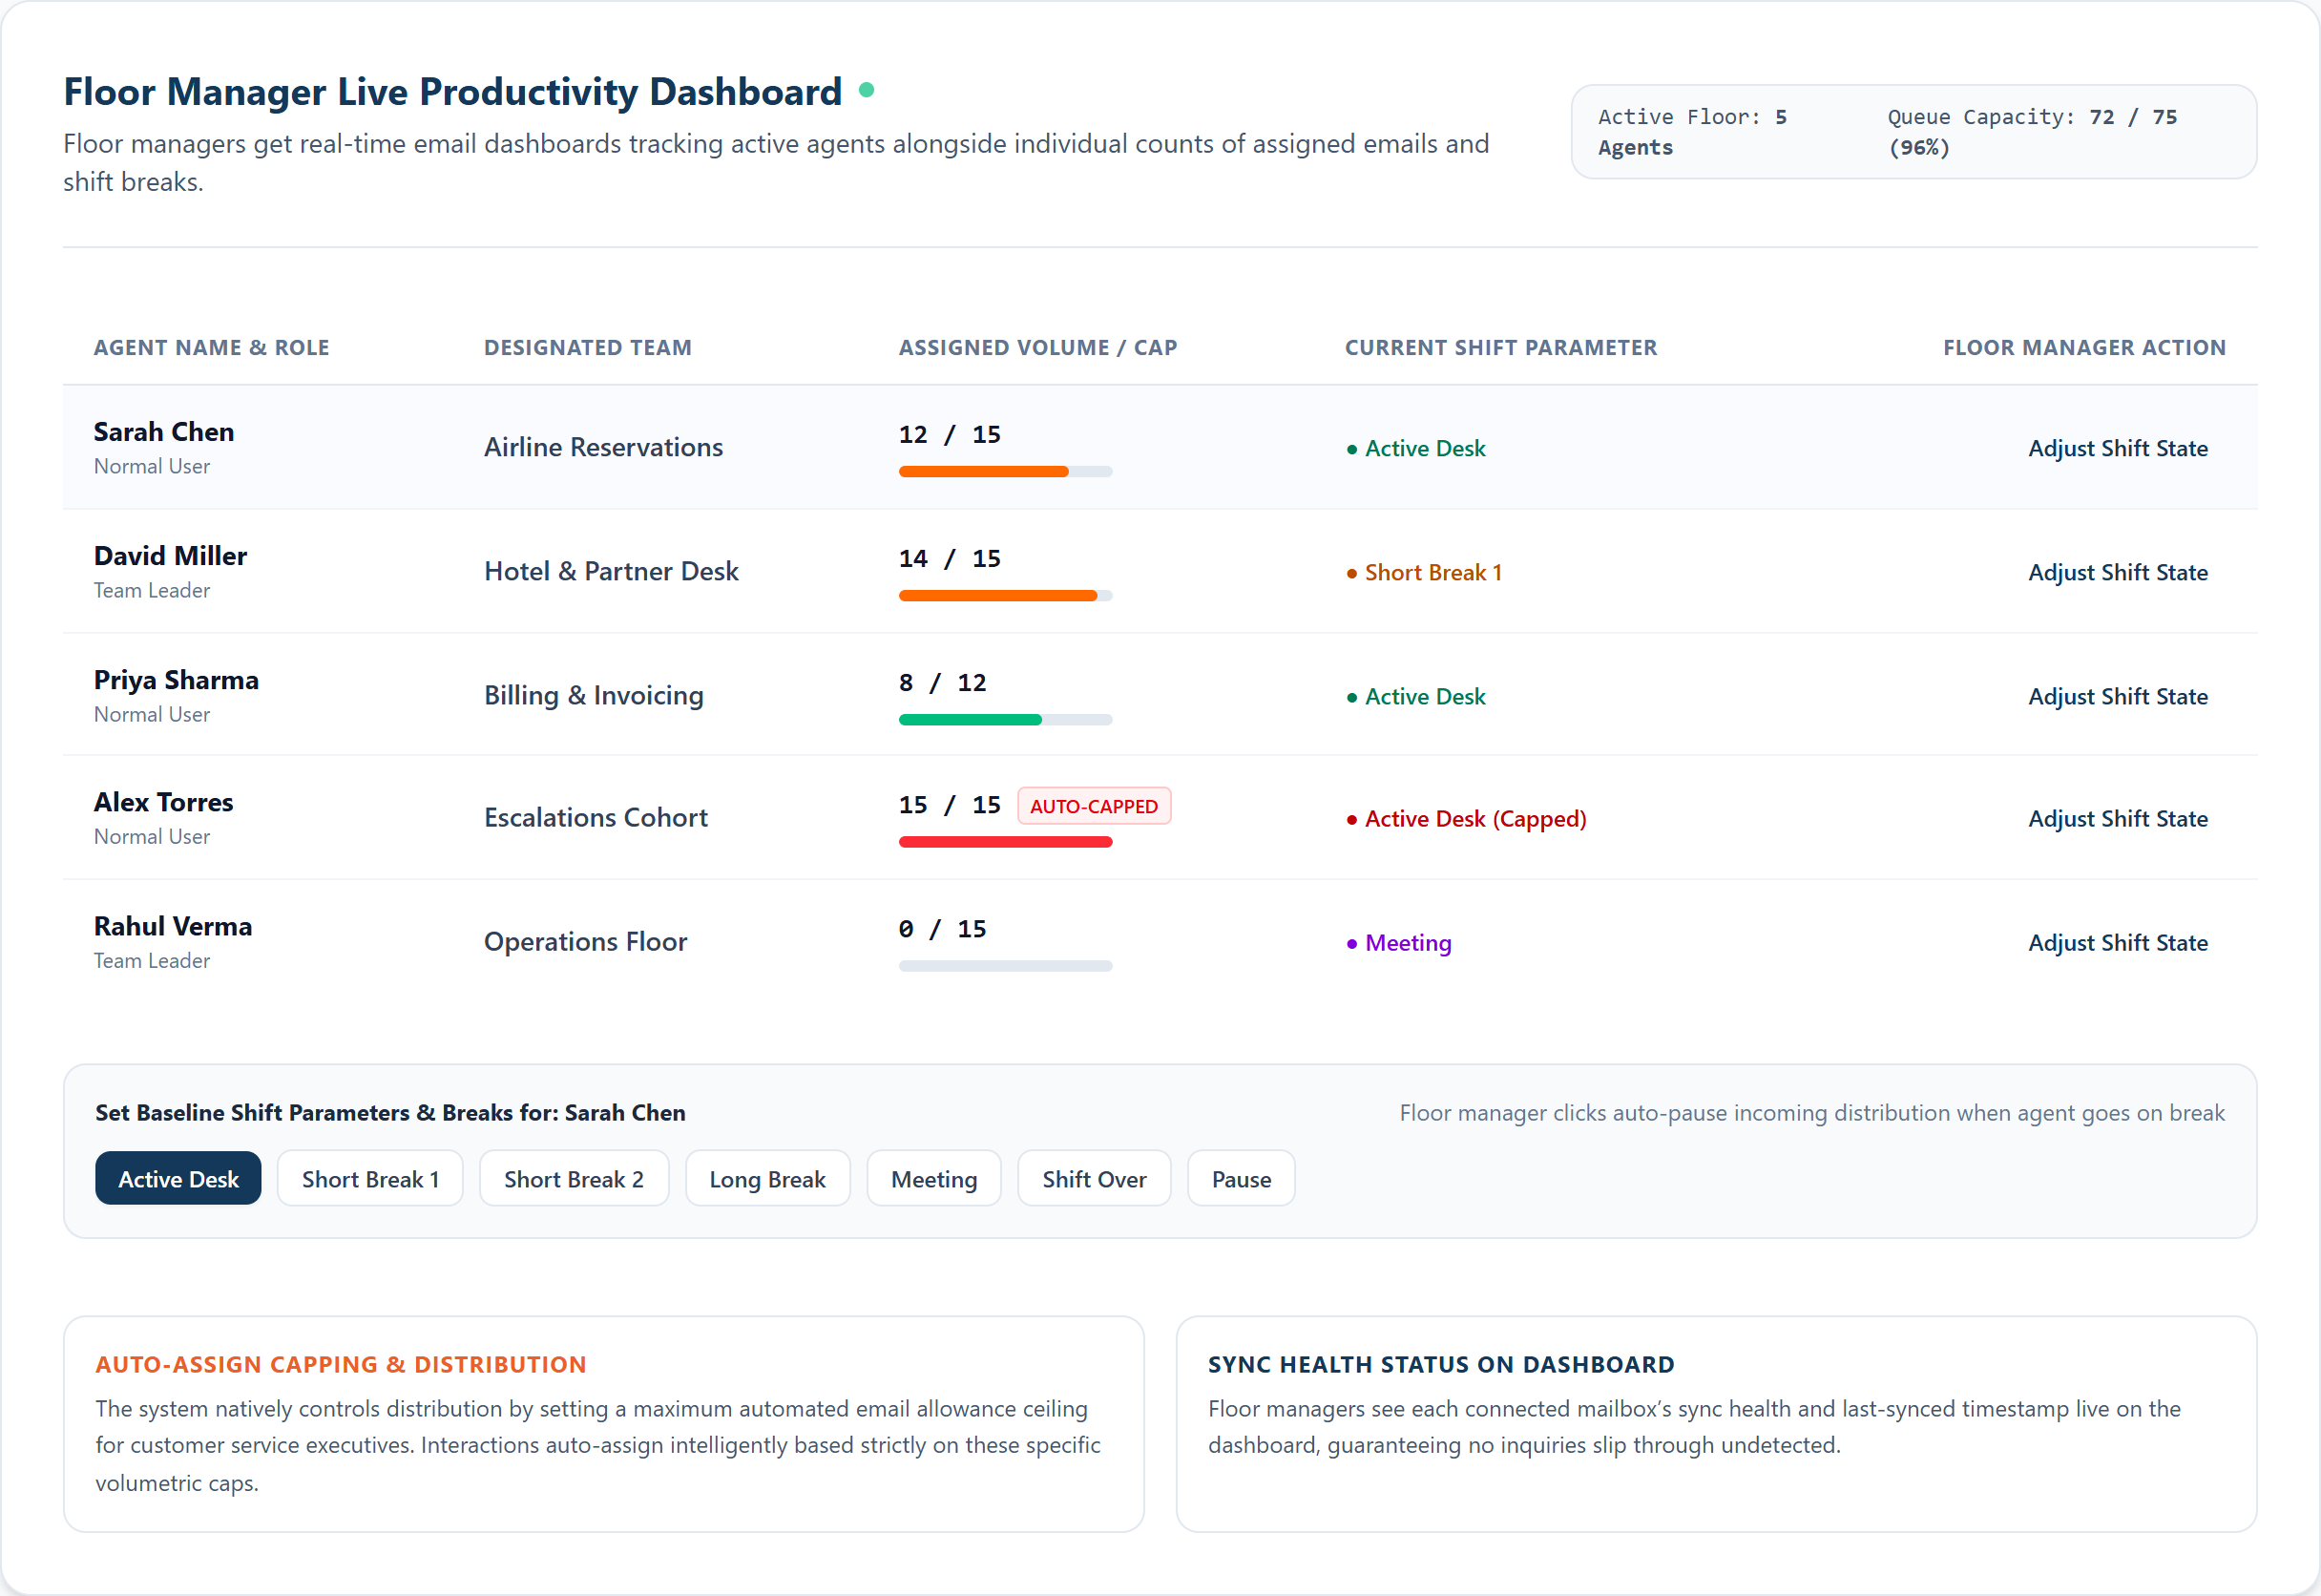Select the Active Desk shift button
The height and width of the screenshot is (1596, 2321).
tap(178, 1179)
